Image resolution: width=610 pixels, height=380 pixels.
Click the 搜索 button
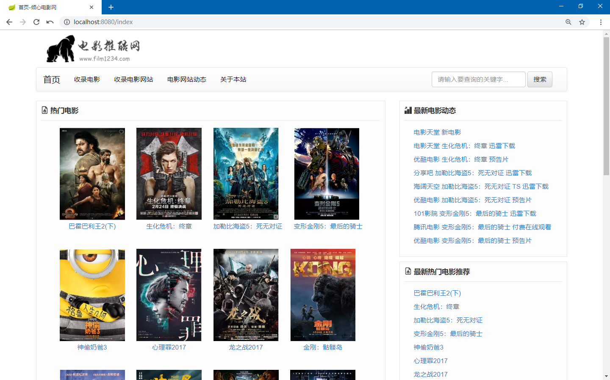pyautogui.click(x=540, y=80)
